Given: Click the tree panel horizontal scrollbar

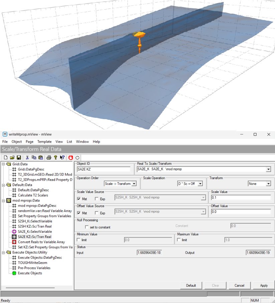Looking at the screenshot, I should pos(30,288).
